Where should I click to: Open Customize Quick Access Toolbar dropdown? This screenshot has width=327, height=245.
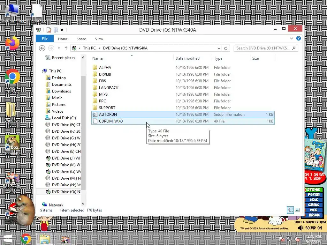point(62,30)
